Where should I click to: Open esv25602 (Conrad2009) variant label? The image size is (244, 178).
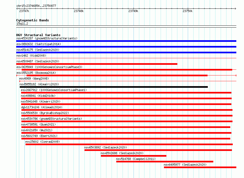coord(42,142)
